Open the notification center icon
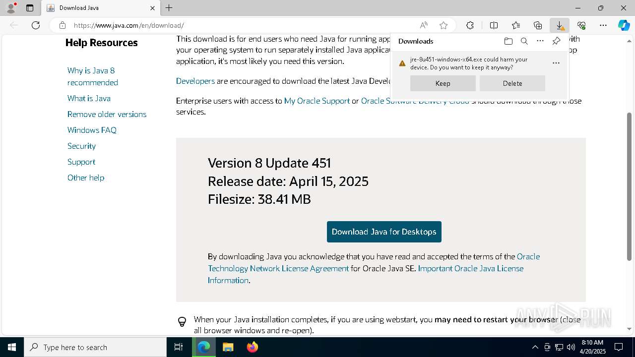The width and height of the screenshot is (635, 357). tap(619, 347)
